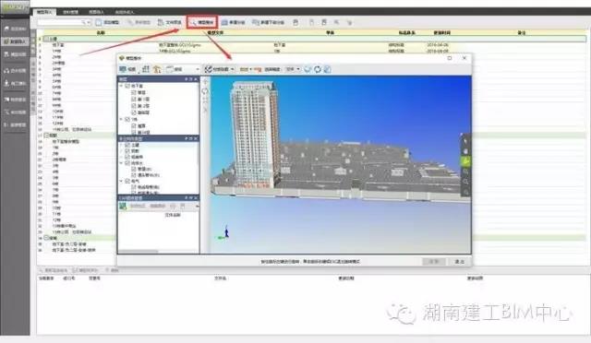Click the last blue icon in dialog toolbar

(327, 69)
